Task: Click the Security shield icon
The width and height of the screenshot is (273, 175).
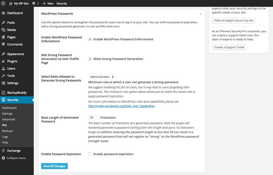Action: click(x=3, y=100)
